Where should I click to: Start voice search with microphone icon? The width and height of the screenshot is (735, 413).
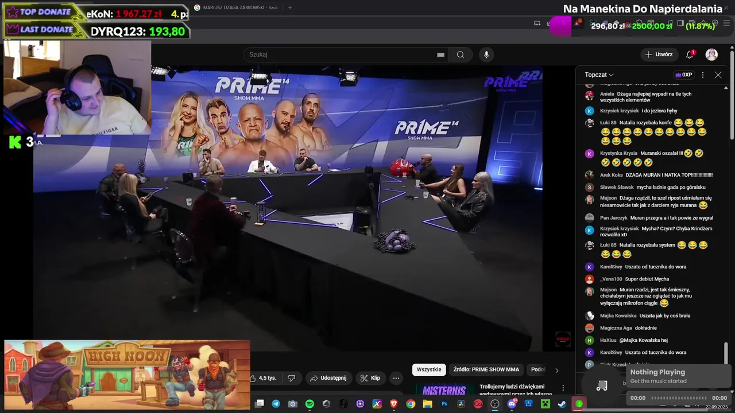coord(486,54)
